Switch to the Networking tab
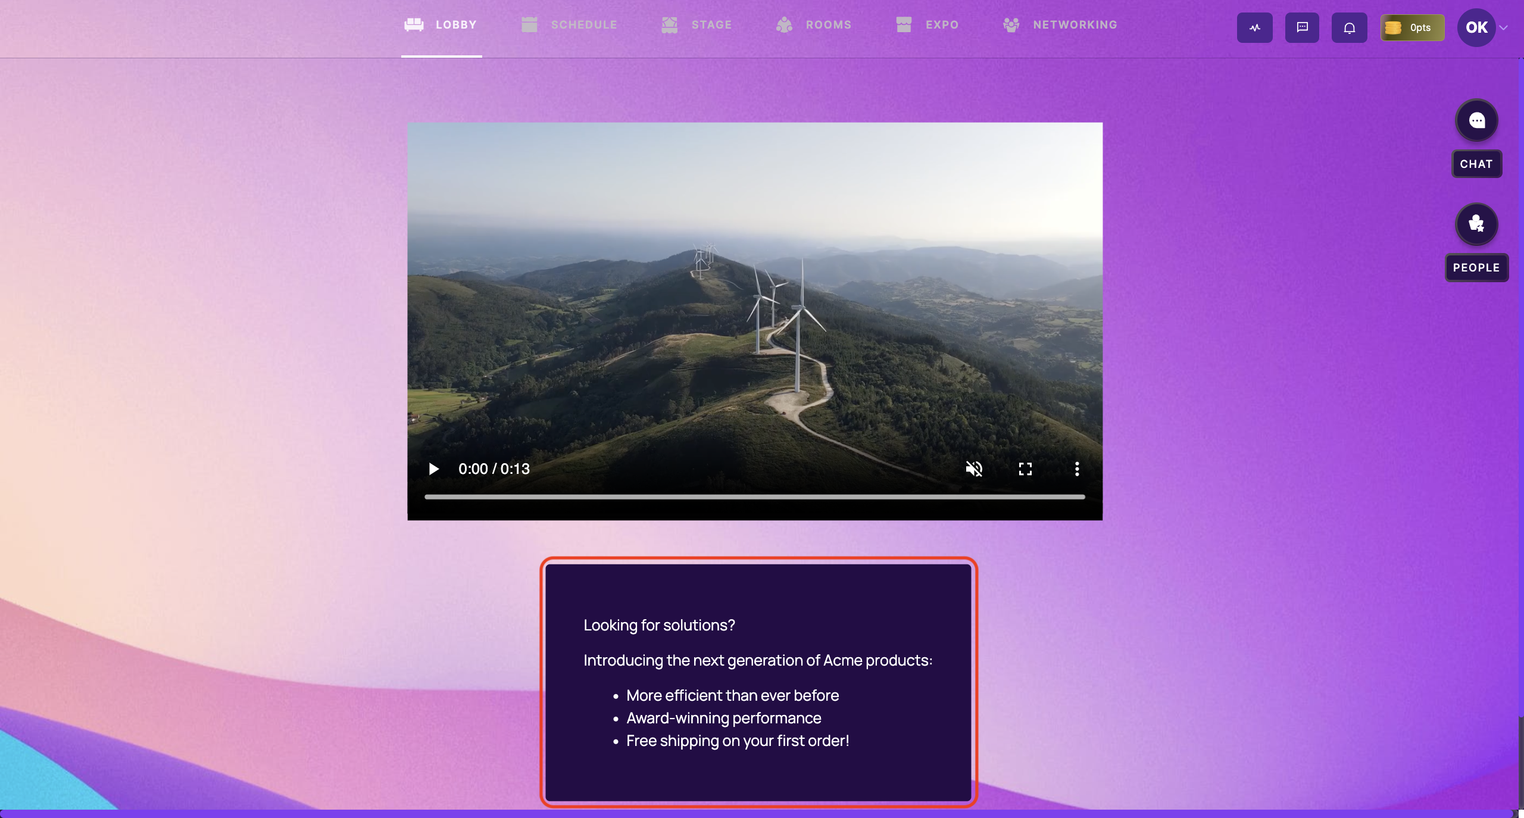Screen dimensions: 1524x818 coord(1075,25)
